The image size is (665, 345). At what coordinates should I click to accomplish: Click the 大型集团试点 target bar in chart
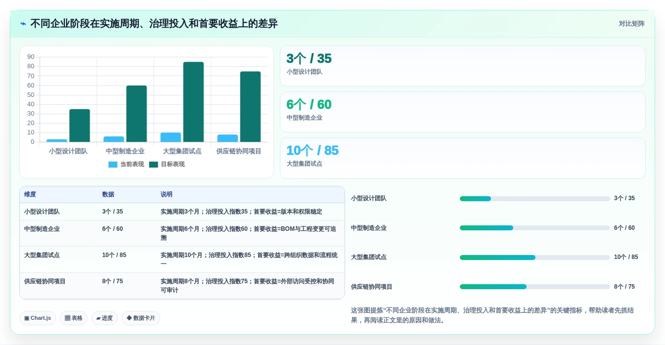[193, 102]
